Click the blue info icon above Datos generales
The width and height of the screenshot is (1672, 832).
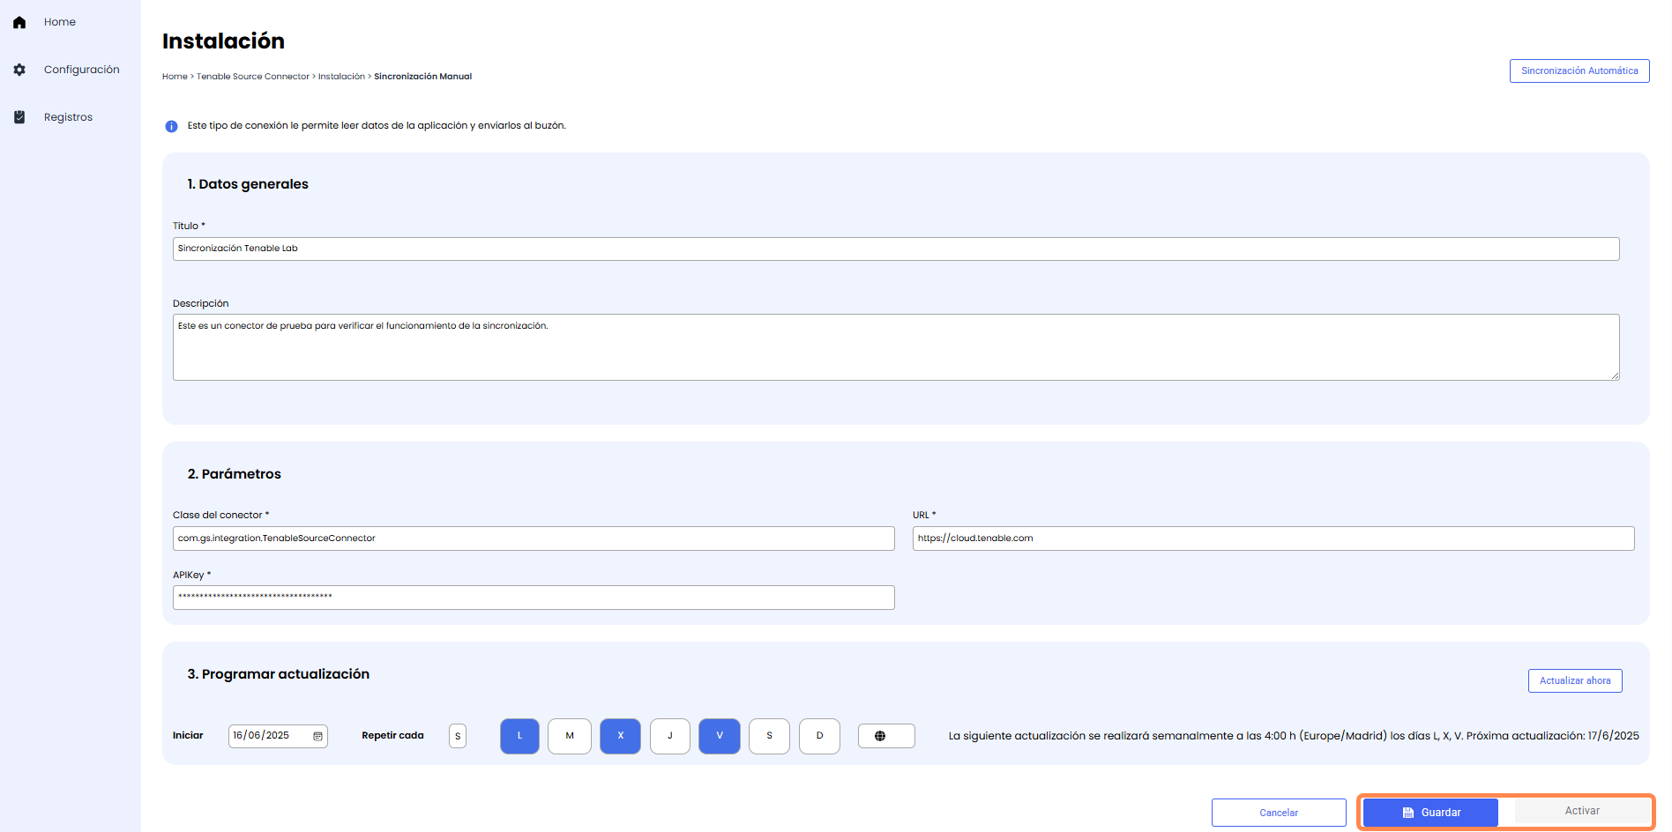click(171, 126)
